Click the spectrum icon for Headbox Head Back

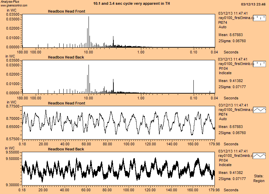259,64
